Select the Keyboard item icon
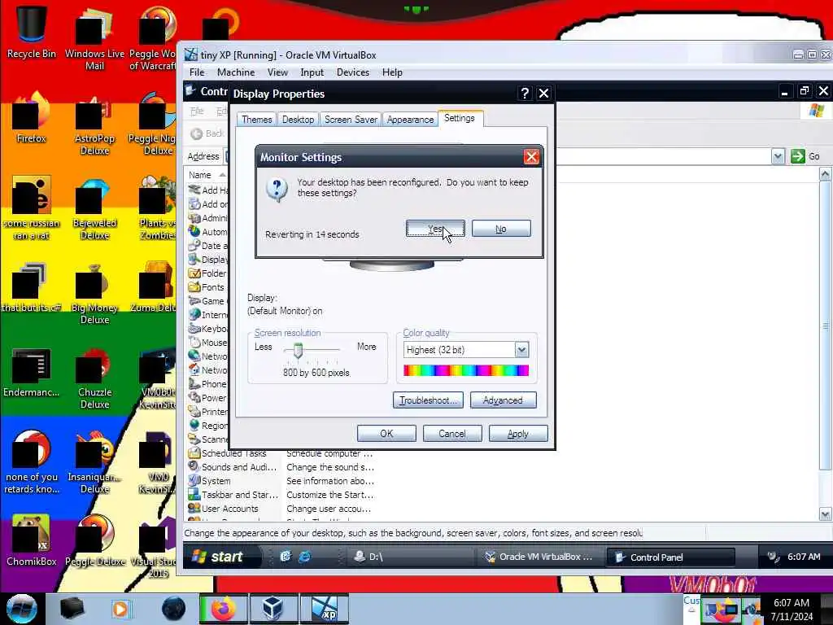This screenshot has width=833, height=625. [194, 329]
